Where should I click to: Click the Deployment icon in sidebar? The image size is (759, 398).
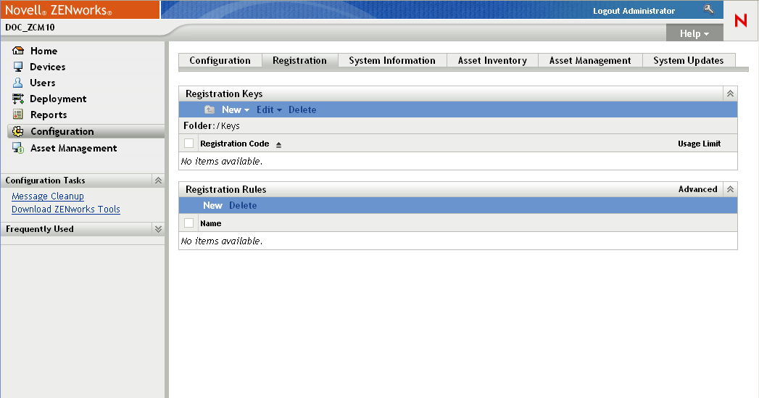[x=18, y=99]
